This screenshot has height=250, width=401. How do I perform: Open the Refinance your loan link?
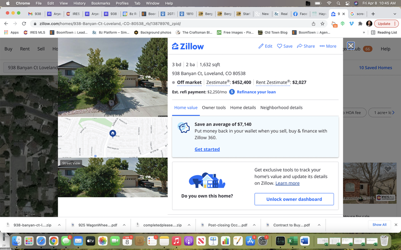click(256, 92)
